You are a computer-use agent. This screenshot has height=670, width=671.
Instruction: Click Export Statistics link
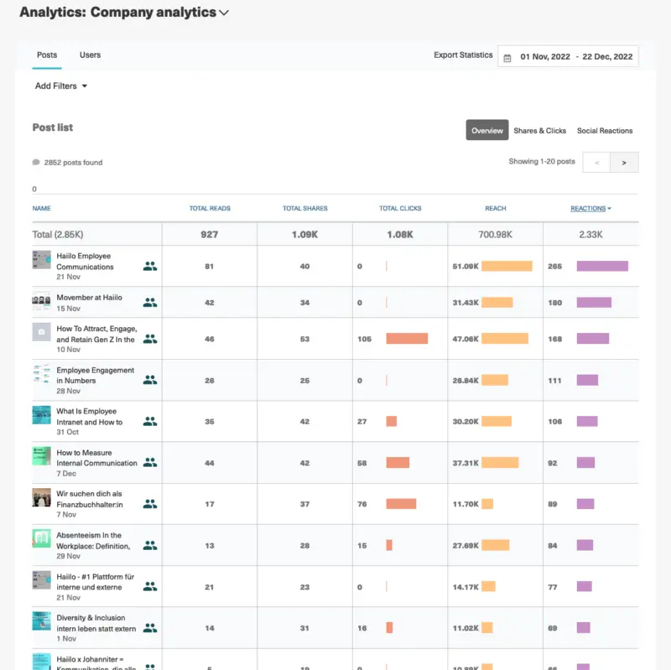[463, 55]
